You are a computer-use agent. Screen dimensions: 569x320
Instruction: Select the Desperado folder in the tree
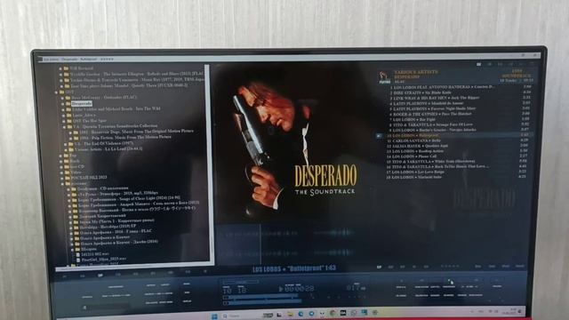82,104
